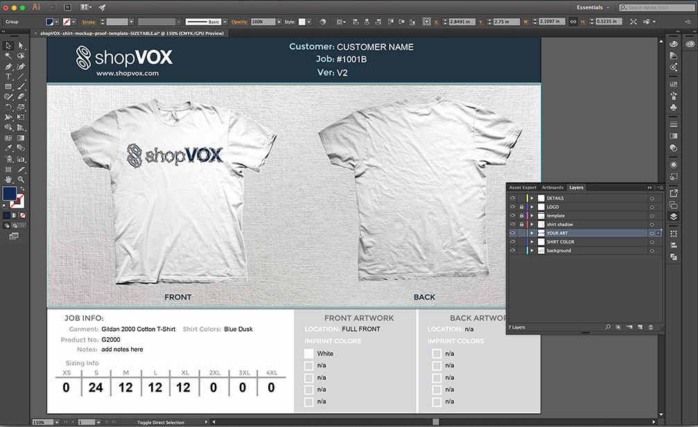Select the Artboard tool
Viewport: 698px width, 427px height.
tap(8, 170)
